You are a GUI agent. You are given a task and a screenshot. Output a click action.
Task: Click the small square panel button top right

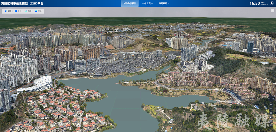(x=272, y=10)
